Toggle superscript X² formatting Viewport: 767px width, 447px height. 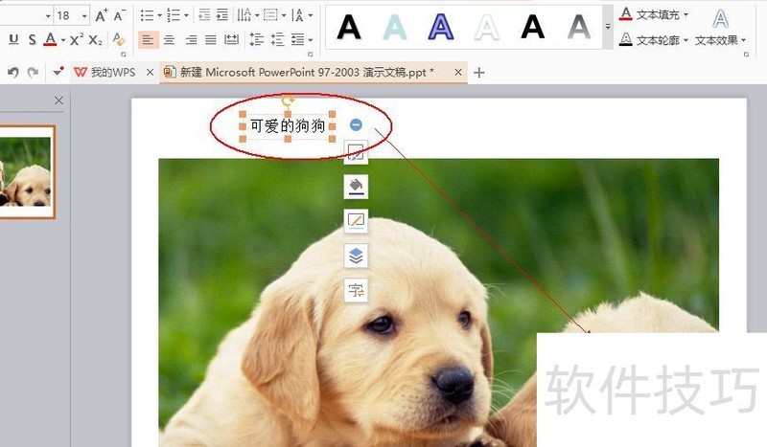[x=77, y=39]
